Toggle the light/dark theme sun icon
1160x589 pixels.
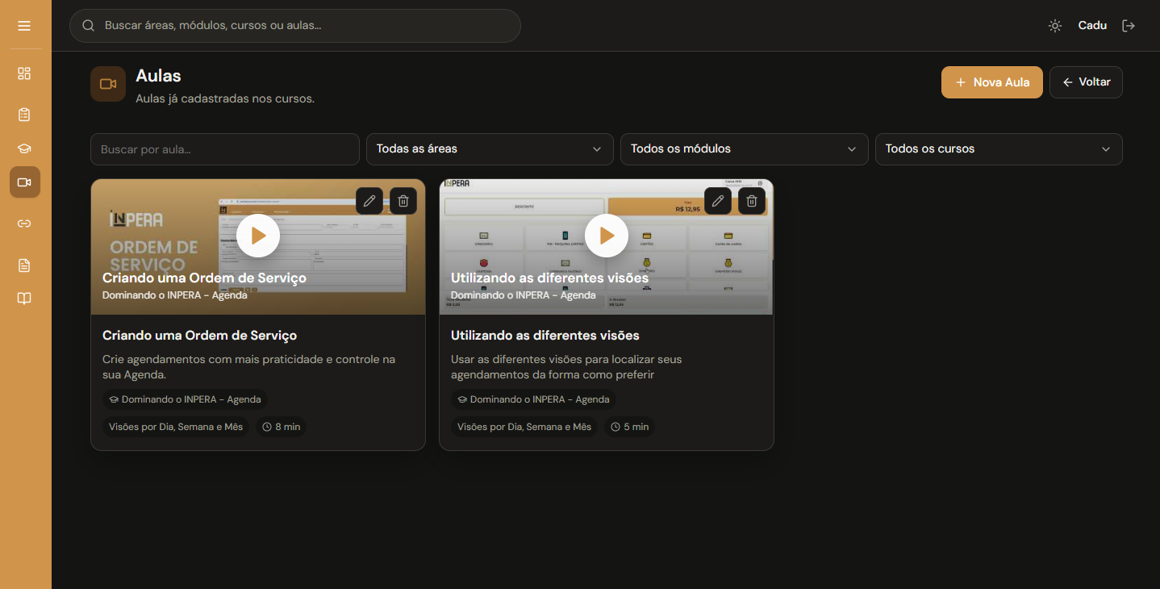click(x=1055, y=26)
